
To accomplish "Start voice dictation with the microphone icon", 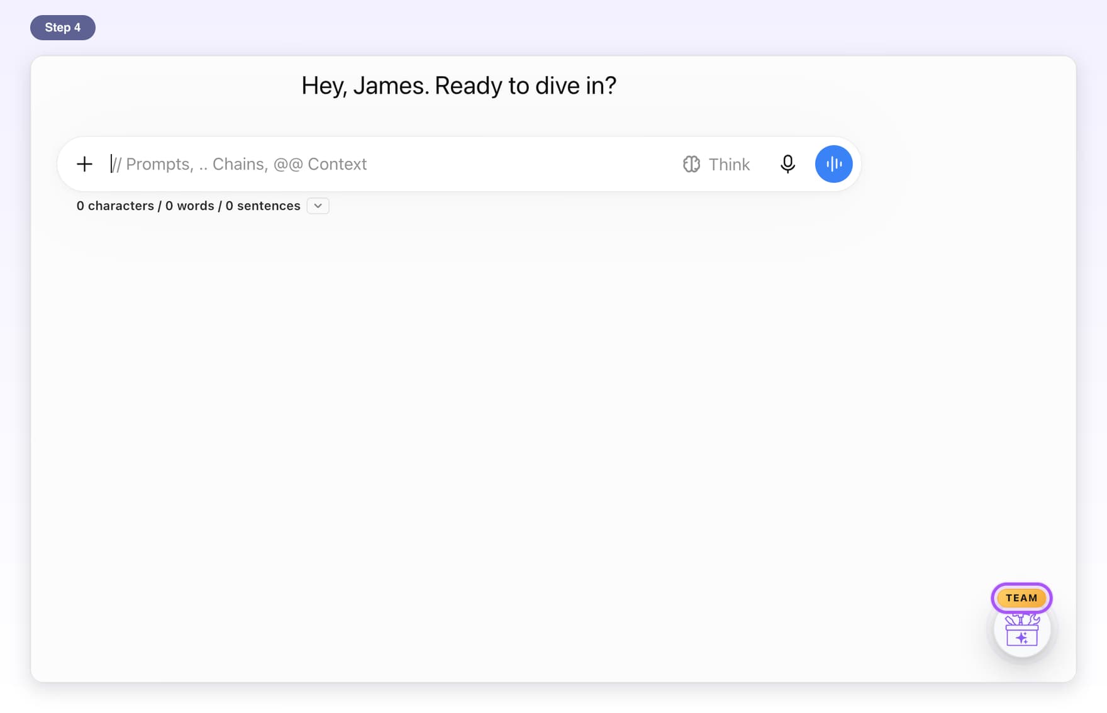I will 787,164.
